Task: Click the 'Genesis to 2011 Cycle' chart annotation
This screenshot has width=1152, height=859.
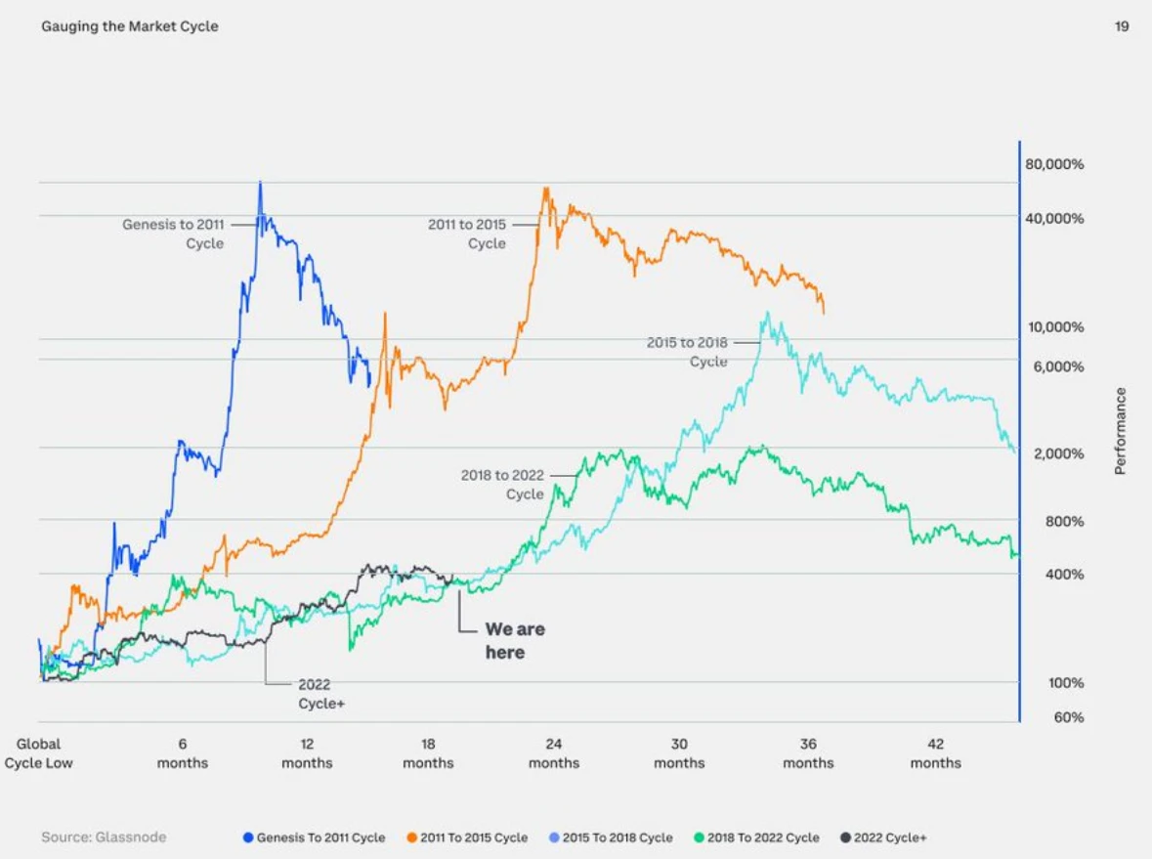Action: point(173,234)
